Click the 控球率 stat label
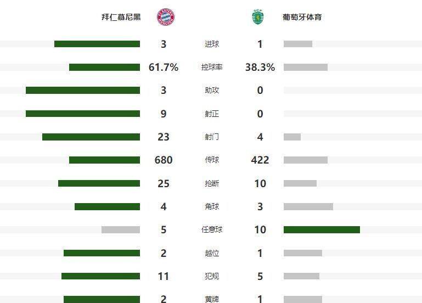422x303 pixels. (x=211, y=68)
